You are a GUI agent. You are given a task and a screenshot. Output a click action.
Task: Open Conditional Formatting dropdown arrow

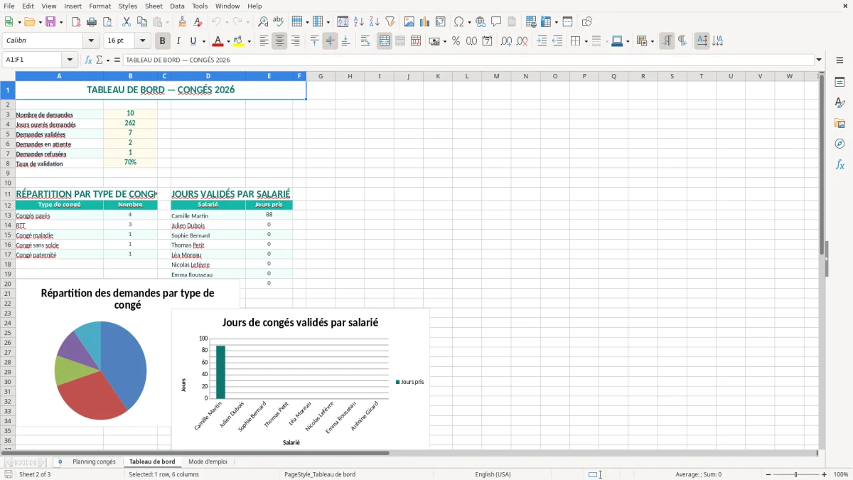point(652,41)
